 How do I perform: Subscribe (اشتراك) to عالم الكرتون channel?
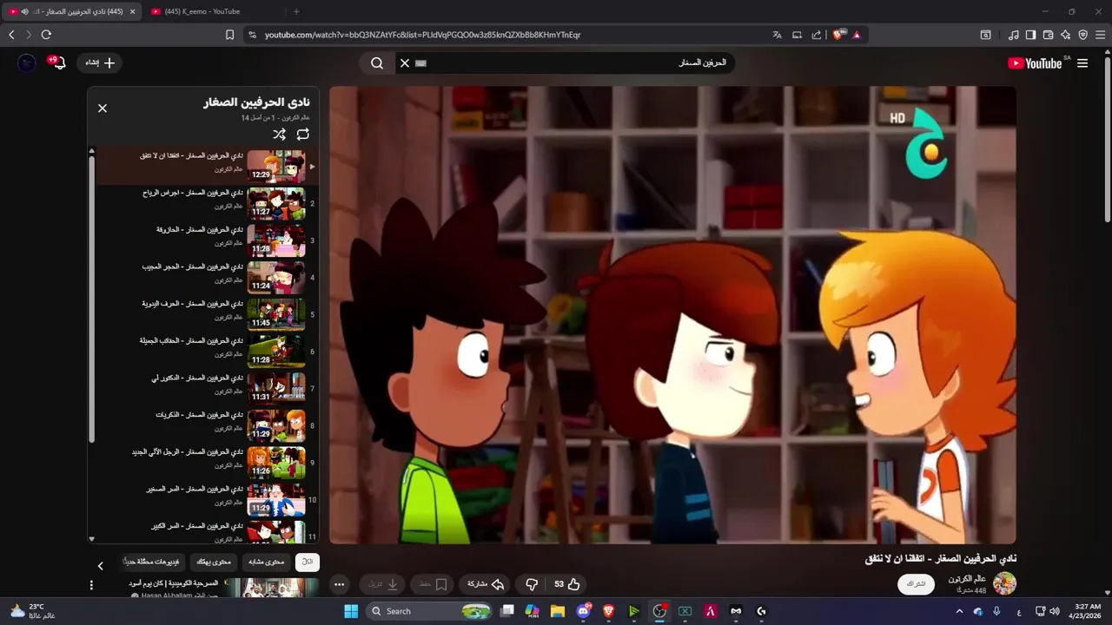(x=916, y=584)
